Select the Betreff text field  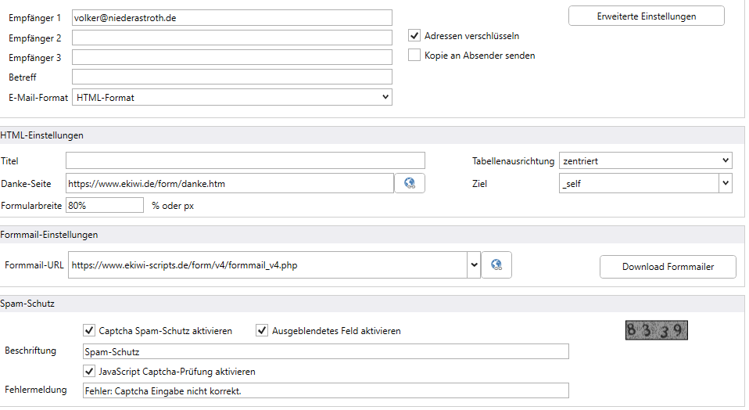coord(231,77)
